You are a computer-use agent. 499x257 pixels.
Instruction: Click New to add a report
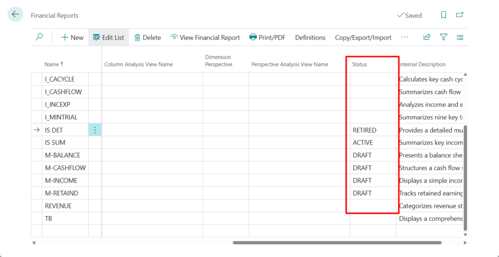pos(72,37)
